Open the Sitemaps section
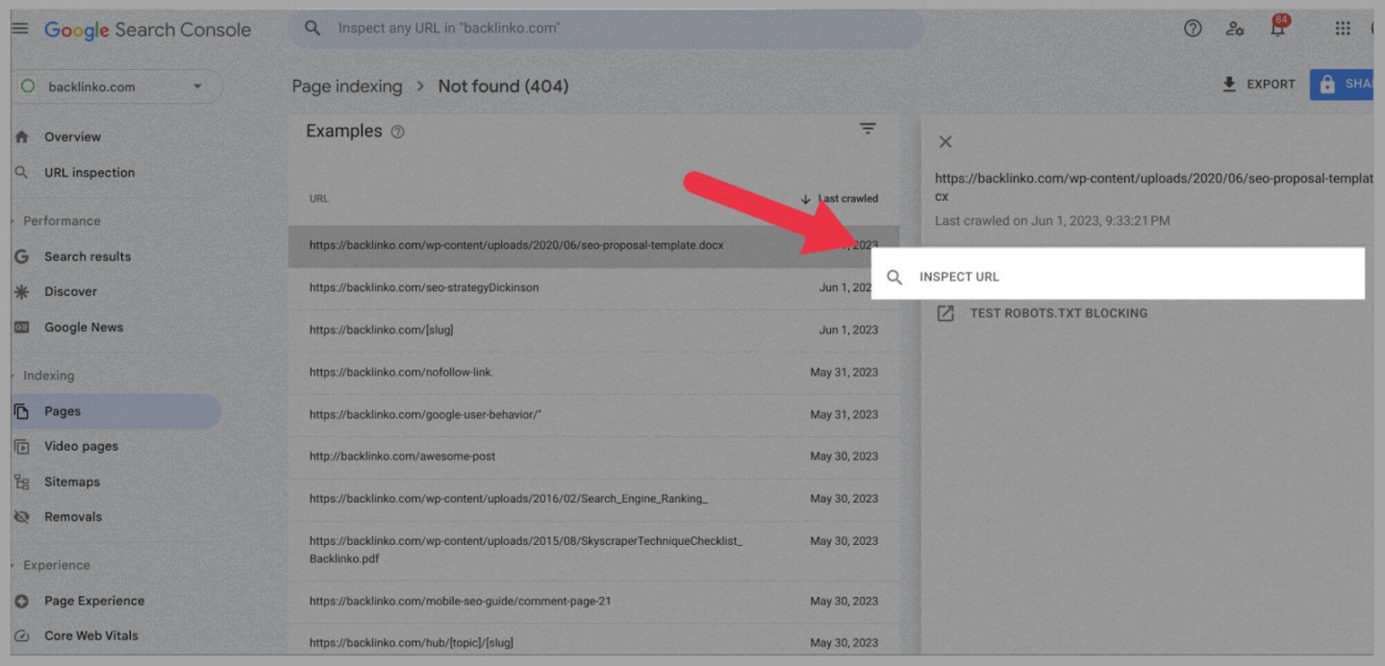Image resolution: width=1385 pixels, height=666 pixels. [72, 481]
